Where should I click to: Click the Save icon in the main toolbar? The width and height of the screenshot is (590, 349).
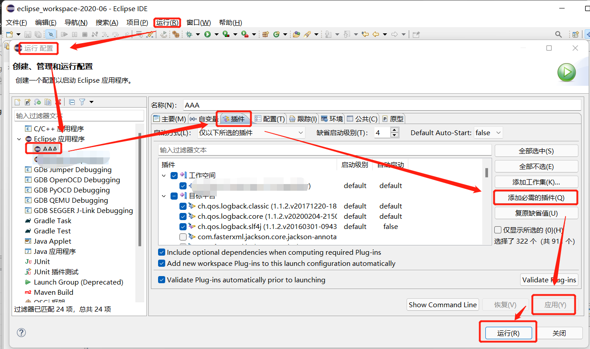click(x=28, y=34)
